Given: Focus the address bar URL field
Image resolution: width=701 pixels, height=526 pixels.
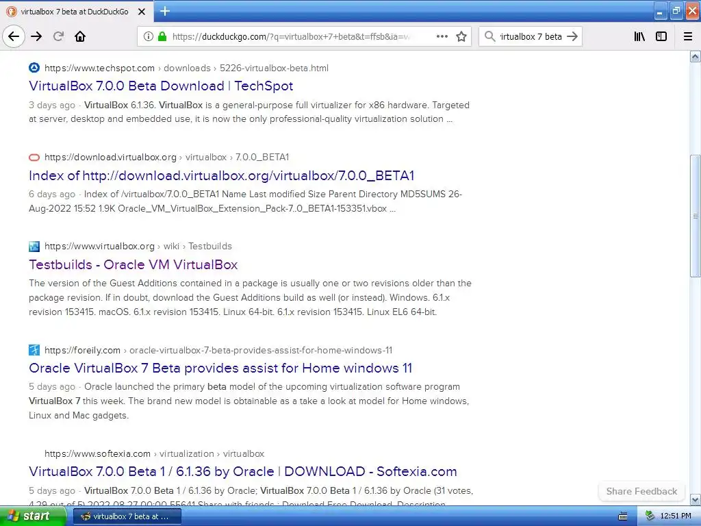Looking at the screenshot, I should (x=290, y=37).
